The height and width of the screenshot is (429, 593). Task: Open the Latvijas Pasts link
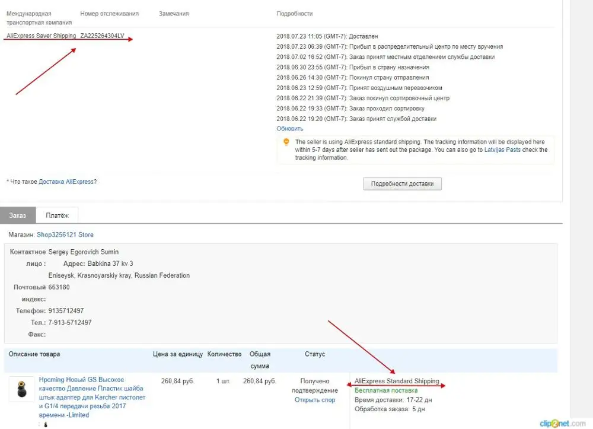(502, 150)
